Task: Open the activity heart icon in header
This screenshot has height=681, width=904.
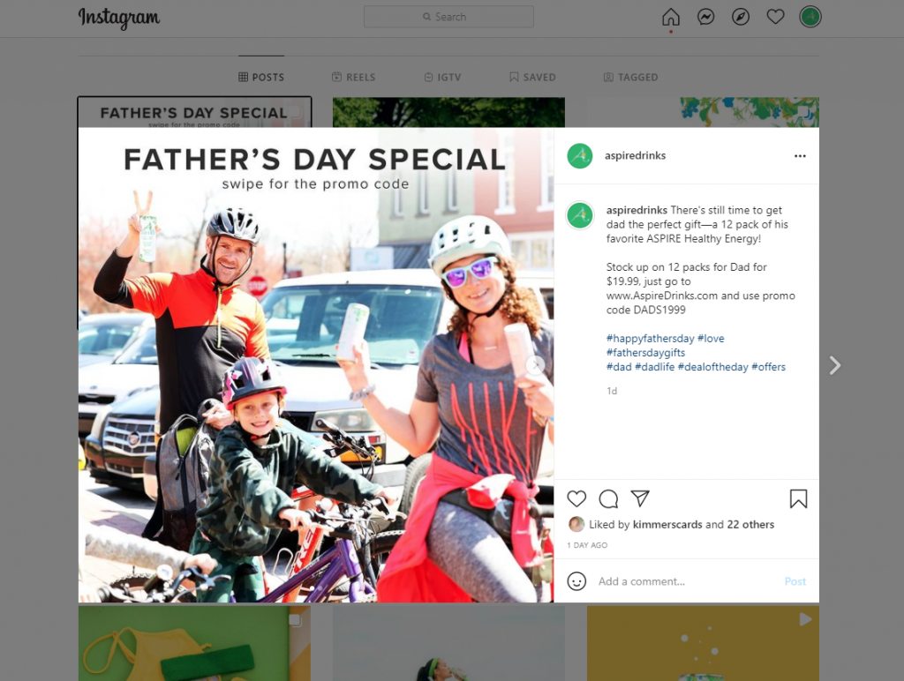Action: pos(775,17)
